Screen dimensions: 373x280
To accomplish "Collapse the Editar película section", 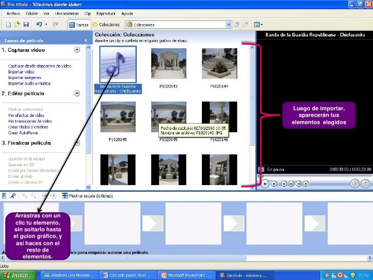I will point(77,93).
